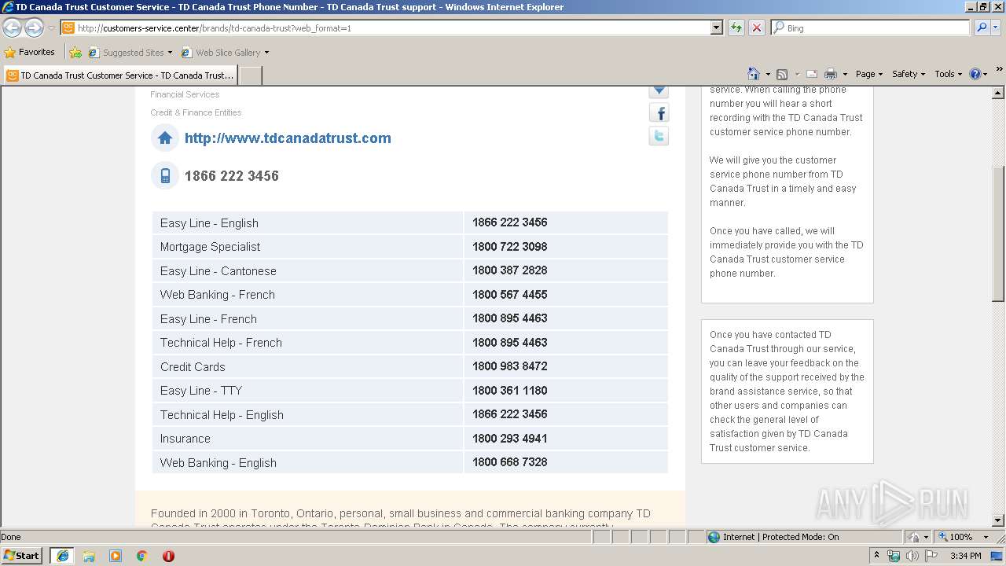The width and height of the screenshot is (1006, 566).
Task: Open the Windows Explorer folder taskbar icon
Action: click(89, 556)
